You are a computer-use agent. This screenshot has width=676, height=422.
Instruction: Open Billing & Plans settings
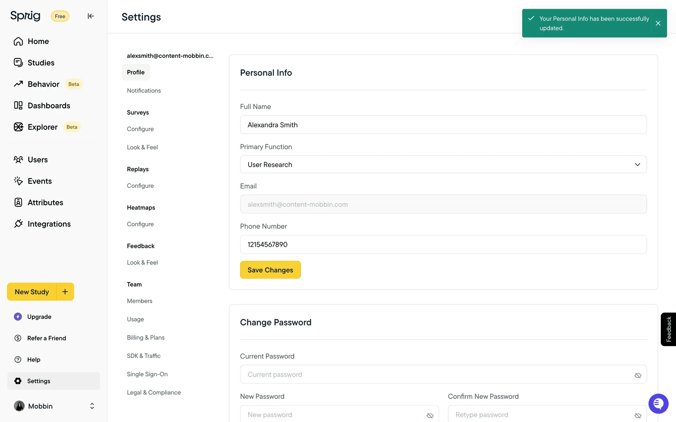[145, 338]
